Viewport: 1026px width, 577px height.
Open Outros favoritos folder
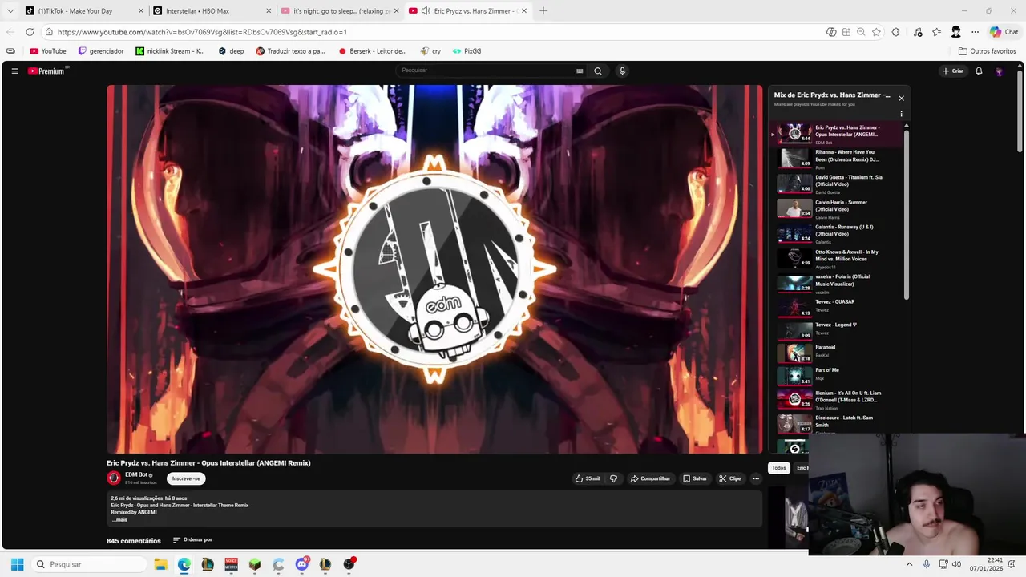tap(987, 51)
